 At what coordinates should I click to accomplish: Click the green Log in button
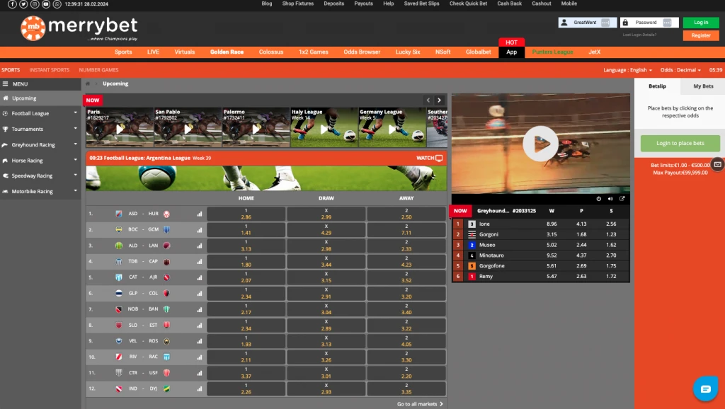[701, 23]
